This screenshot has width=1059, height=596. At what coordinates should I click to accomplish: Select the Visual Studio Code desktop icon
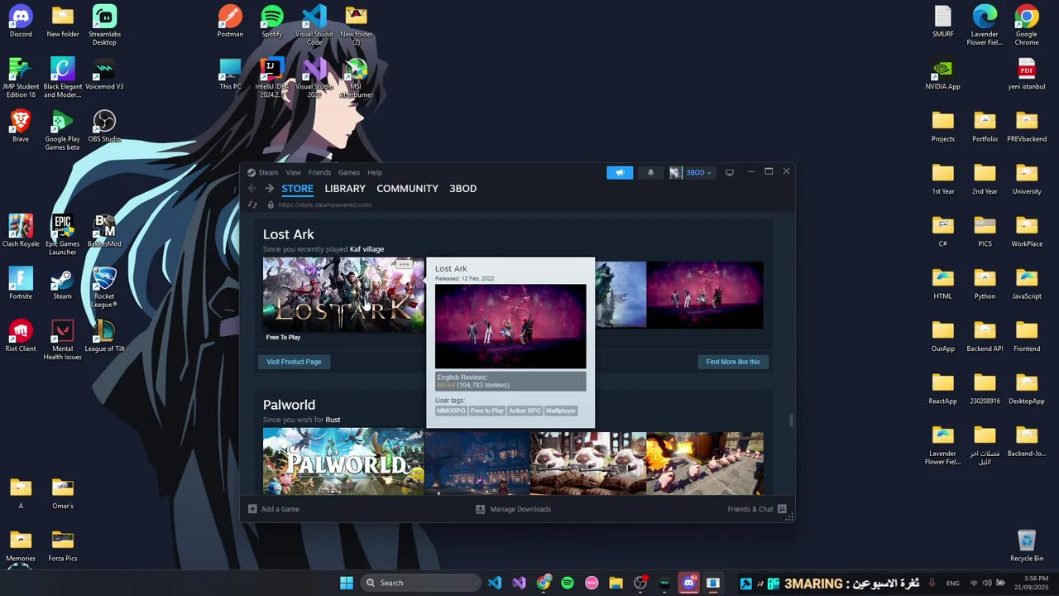[x=314, y=25]
